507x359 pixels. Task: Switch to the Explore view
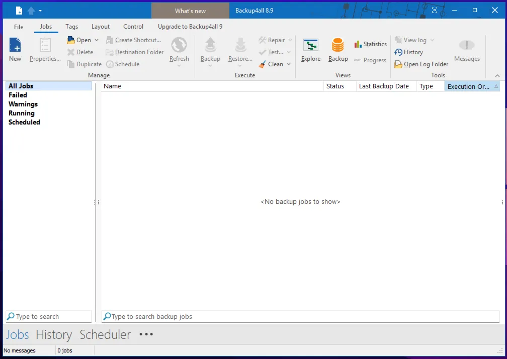pyautogui.click(x=311, y=50)
